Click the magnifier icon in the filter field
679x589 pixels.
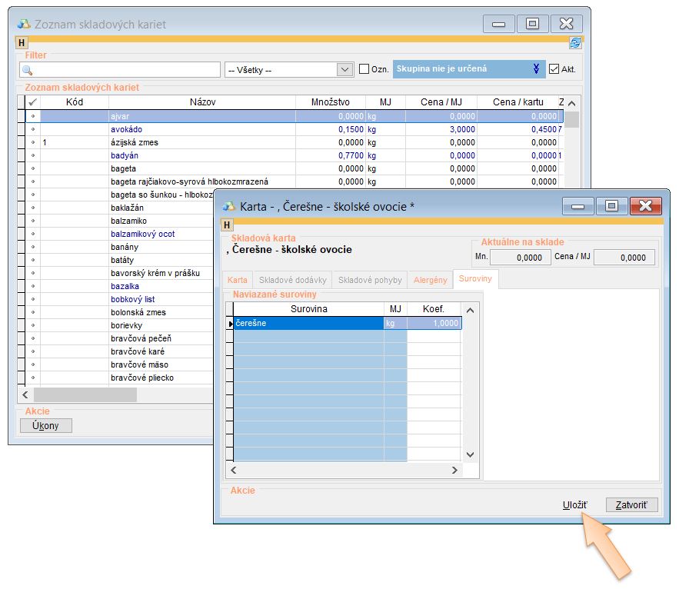[x=28, y=70]
